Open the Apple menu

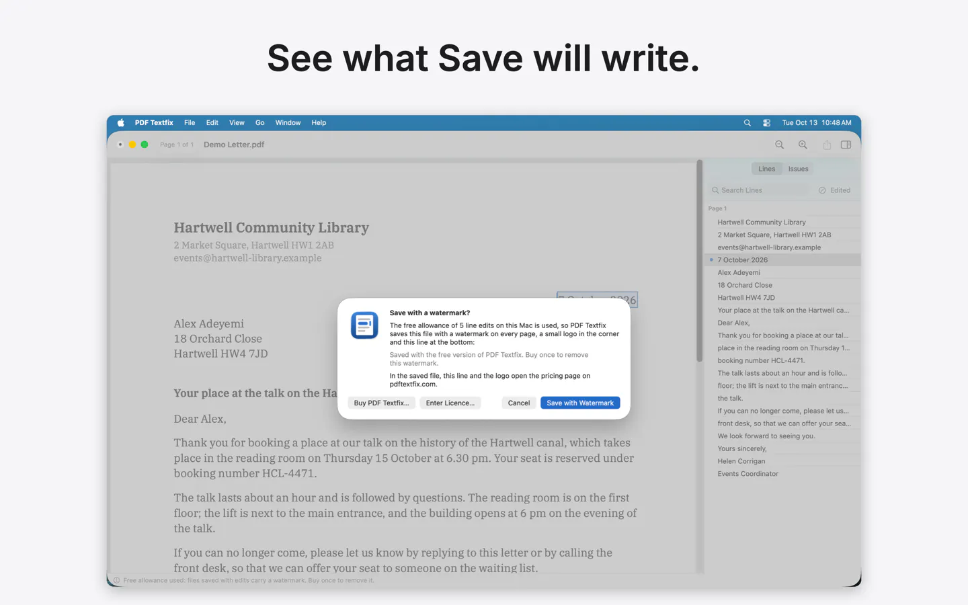tap(121, 123)
